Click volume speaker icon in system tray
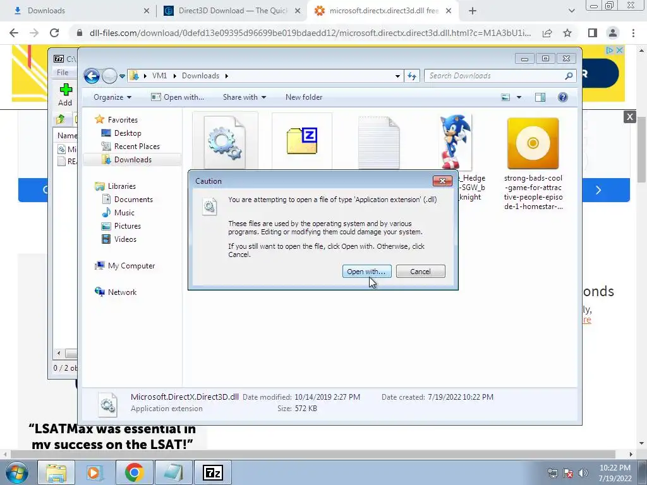The width and height of the screenshot is (647, 485). [x=583, y=473]
